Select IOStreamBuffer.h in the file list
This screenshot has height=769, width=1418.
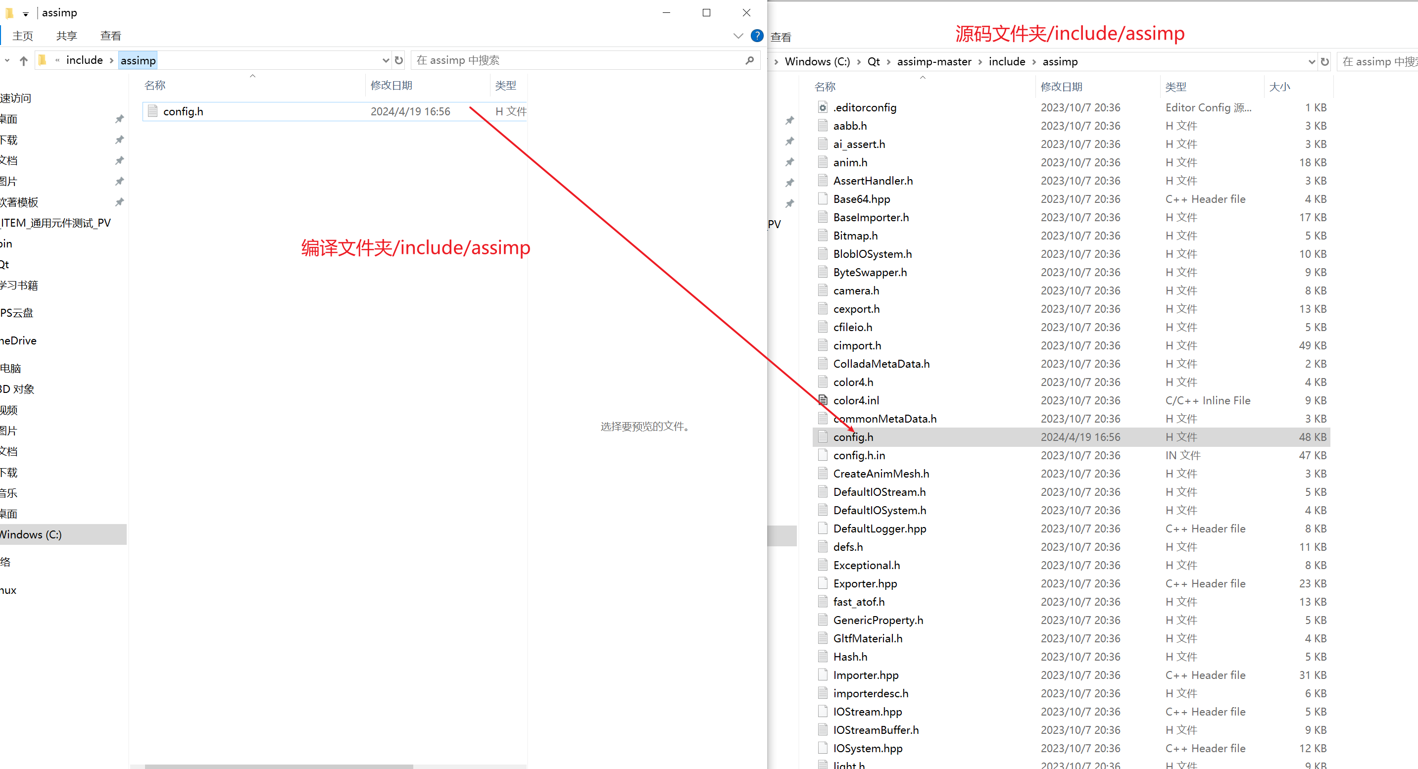pyautogui.click(x=1071, y=730)
